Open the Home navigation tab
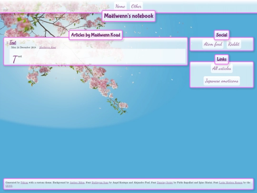257x193 pixels. coord(120,7)
